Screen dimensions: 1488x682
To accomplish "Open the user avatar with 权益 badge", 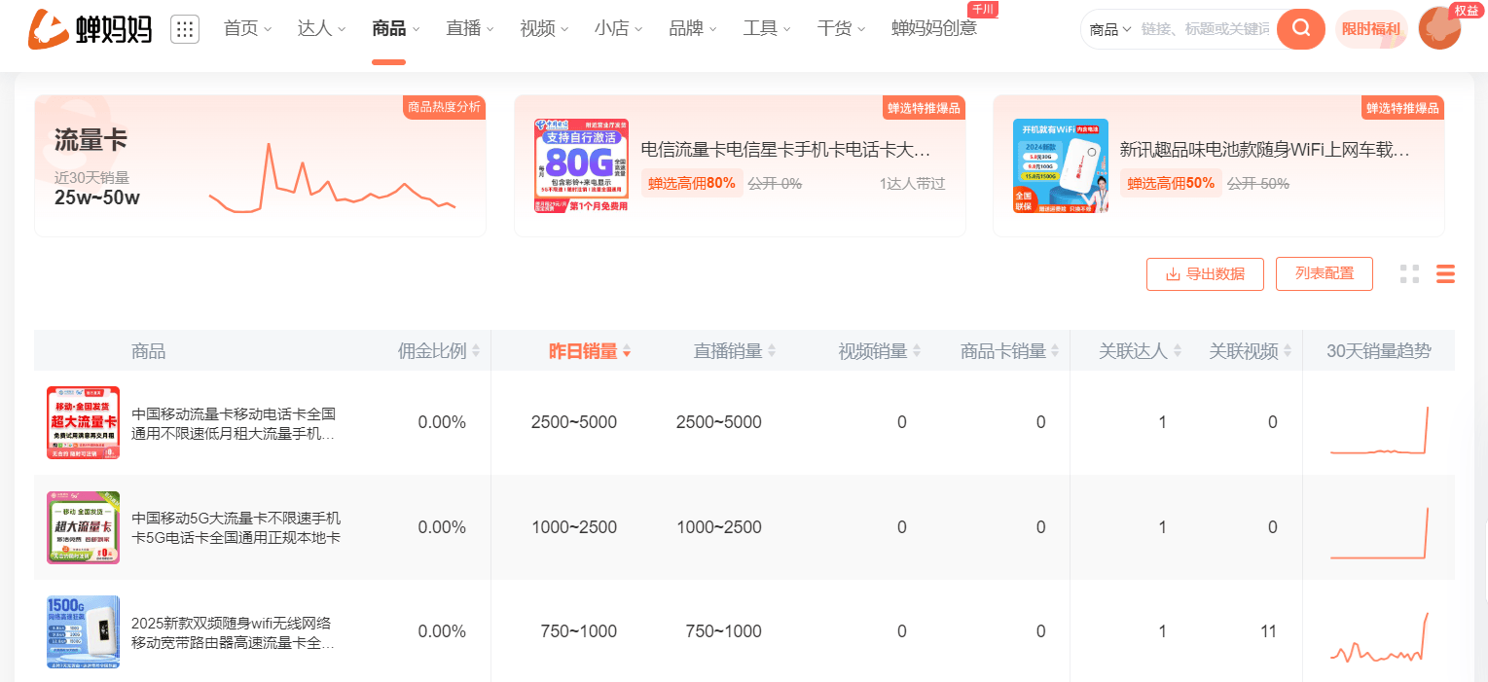I will [x=1440, y=29].
